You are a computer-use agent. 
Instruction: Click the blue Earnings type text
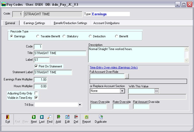pos(99,14)
